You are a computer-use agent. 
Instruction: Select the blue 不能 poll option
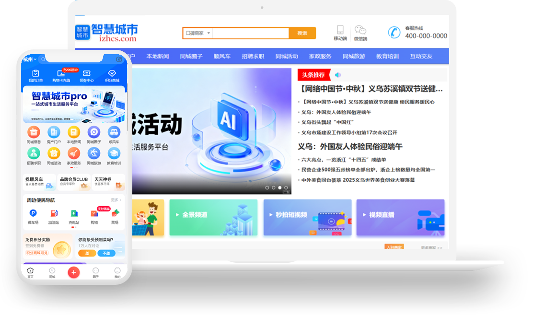coord(106,253)
